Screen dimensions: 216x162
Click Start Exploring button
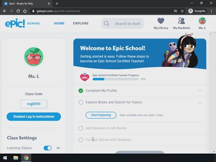point(101,115)
